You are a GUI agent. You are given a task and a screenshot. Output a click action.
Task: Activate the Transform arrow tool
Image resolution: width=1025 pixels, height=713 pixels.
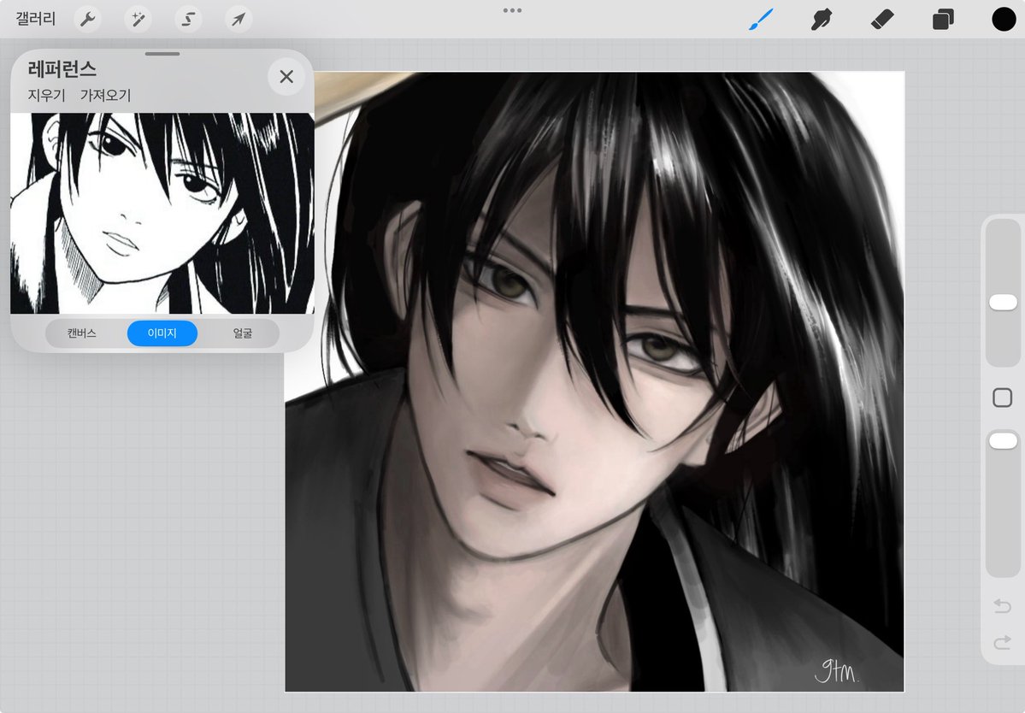coord(239,20)
